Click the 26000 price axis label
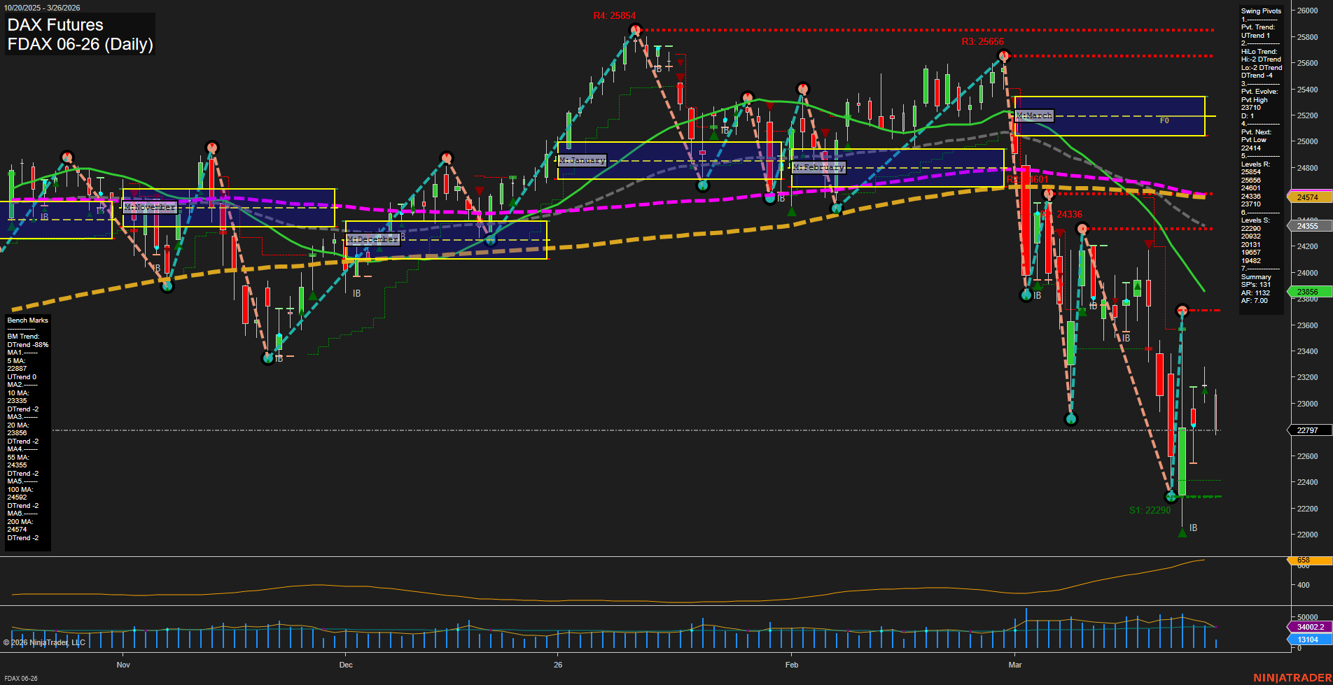Image resolution: width=1333 pixels, height=685 pixels. 1307,10
